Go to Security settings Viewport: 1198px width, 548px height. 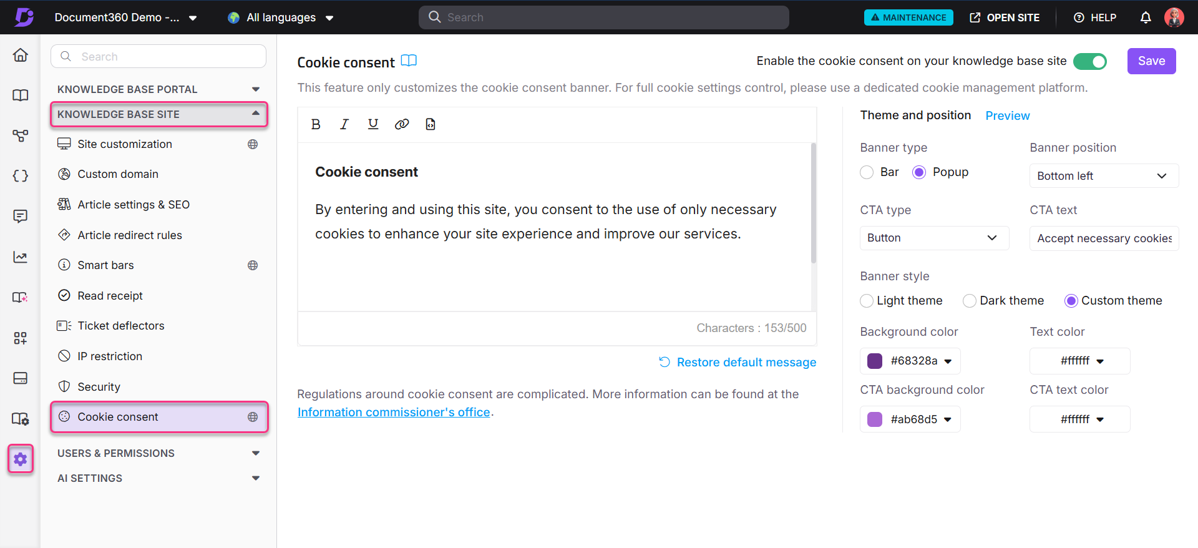(x=99, y=386)
